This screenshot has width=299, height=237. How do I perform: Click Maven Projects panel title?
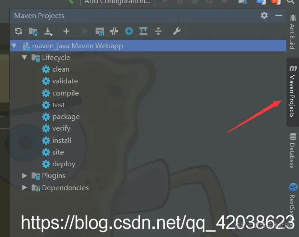(x=39, y=16)
